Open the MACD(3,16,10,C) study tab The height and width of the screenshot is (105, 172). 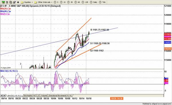point(15,96)
